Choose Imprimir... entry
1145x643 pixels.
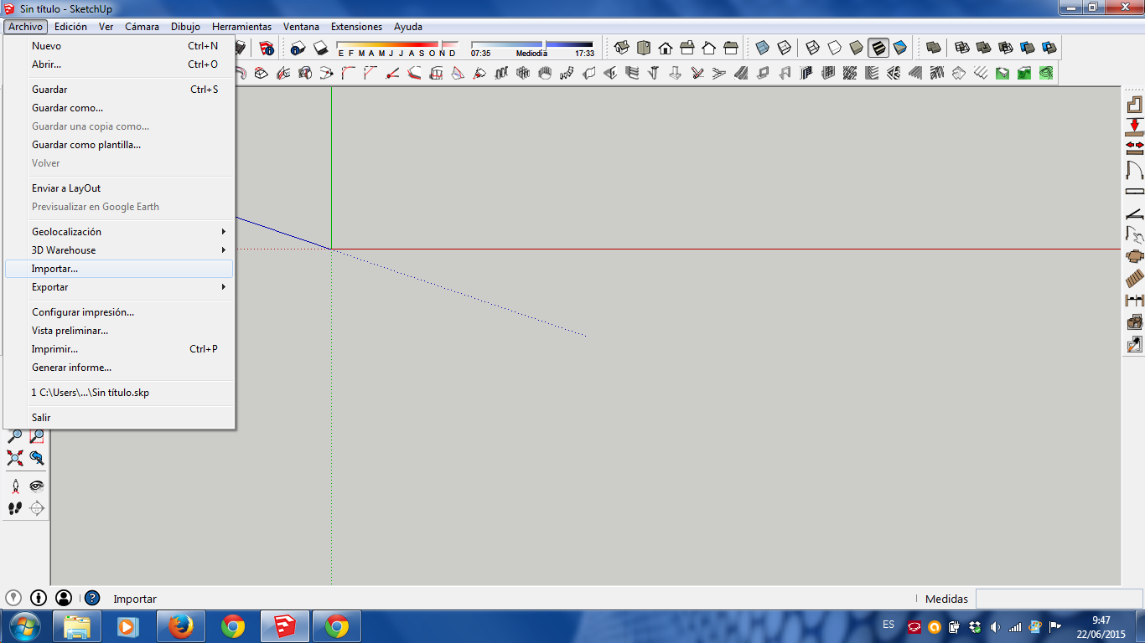119,349
